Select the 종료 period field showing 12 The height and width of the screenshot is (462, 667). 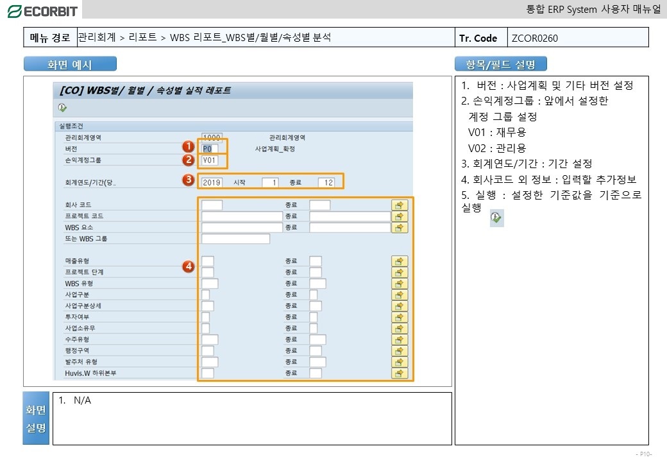[x=326, y=182]
